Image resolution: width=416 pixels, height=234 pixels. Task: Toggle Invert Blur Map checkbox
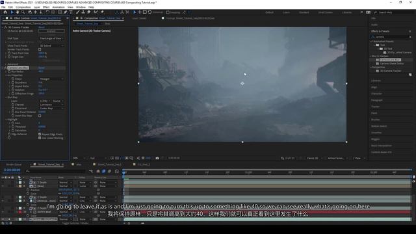click(40, 116)
